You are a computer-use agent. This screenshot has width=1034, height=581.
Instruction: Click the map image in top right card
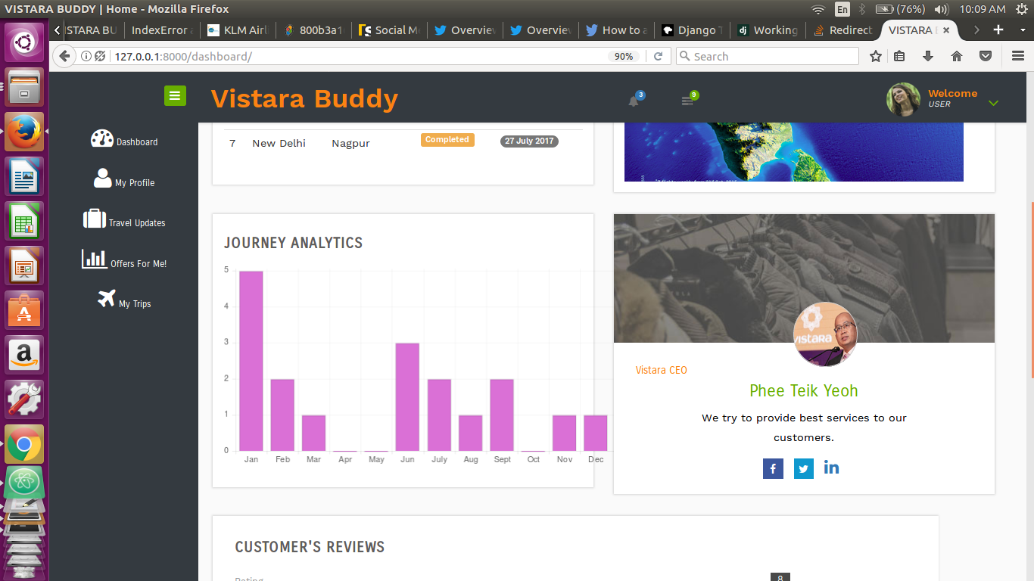tap(794, 151)
